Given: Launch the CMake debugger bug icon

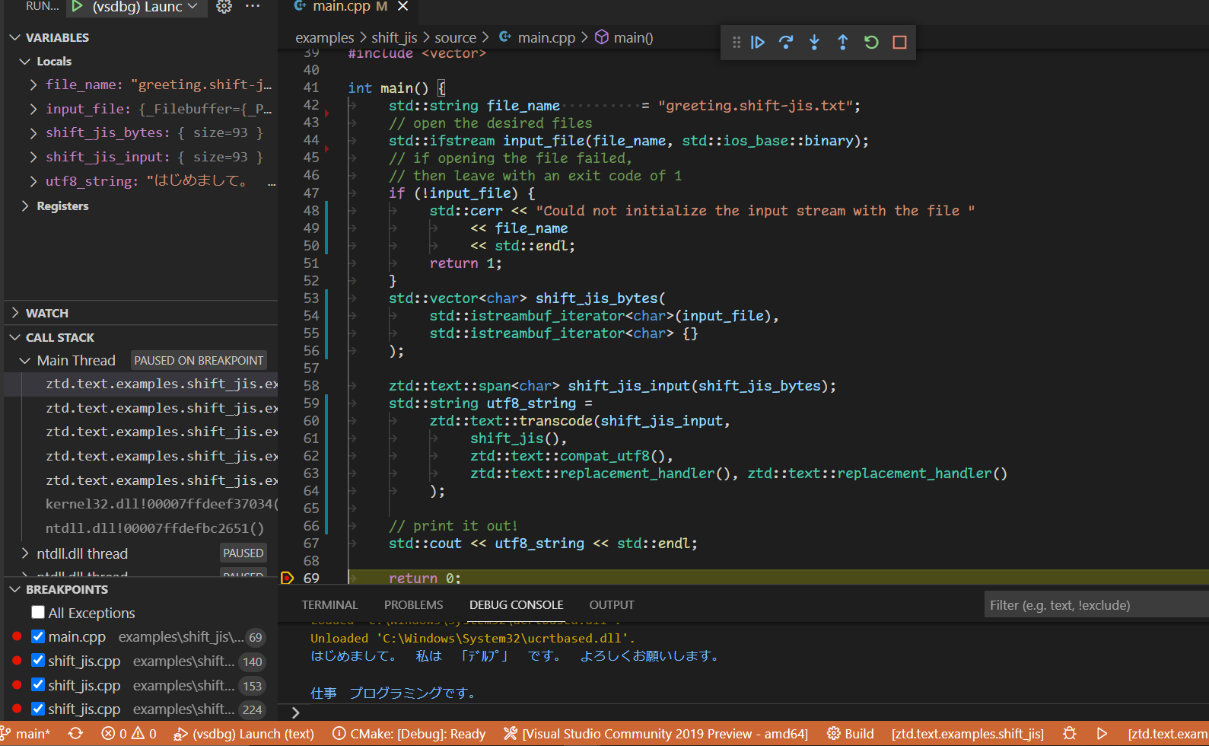Looking at the screenshot, I should click(x=1069, y=734).
